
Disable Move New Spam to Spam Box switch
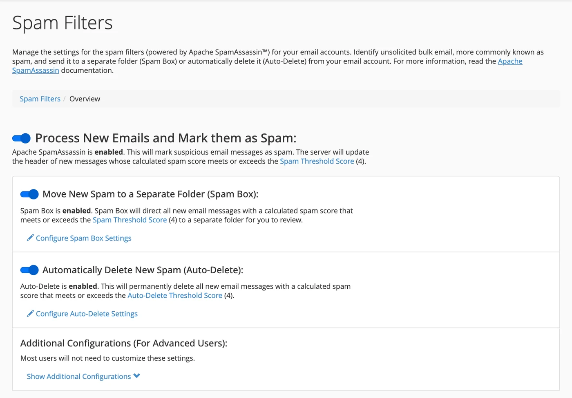29,194
